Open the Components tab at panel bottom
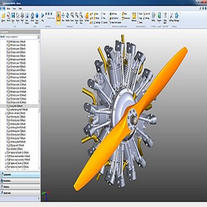Image resolution: width=207 pixels, height=207 pixels. tap(20, 175)
